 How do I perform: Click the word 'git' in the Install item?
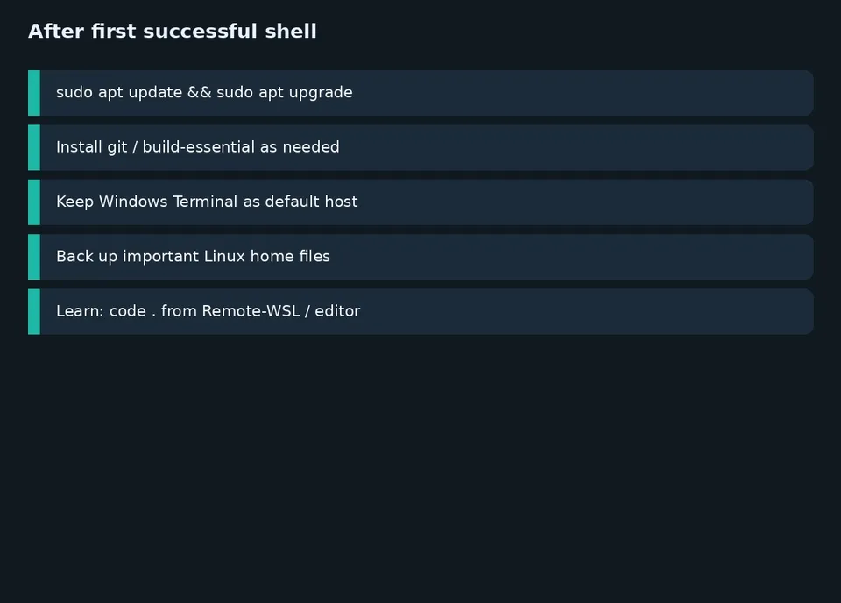pyautogui.click(x=117, y=147)
